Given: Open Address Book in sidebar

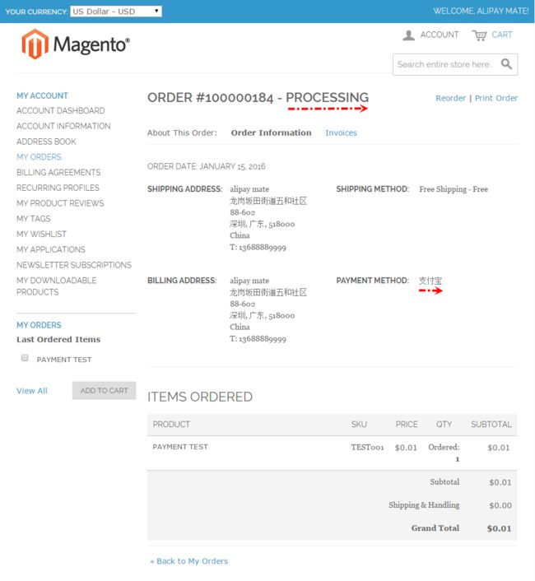Looking at the screenshot, I should coord(46,142).
